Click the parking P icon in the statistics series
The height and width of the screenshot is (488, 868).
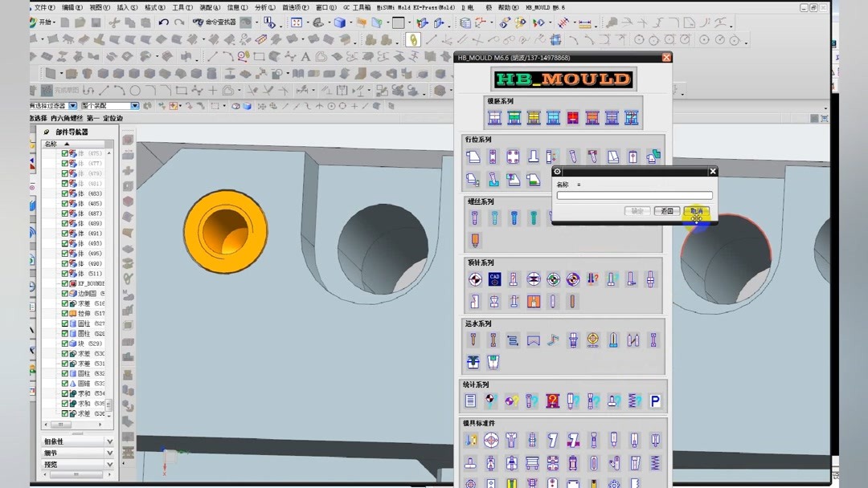tap(655, 401)
